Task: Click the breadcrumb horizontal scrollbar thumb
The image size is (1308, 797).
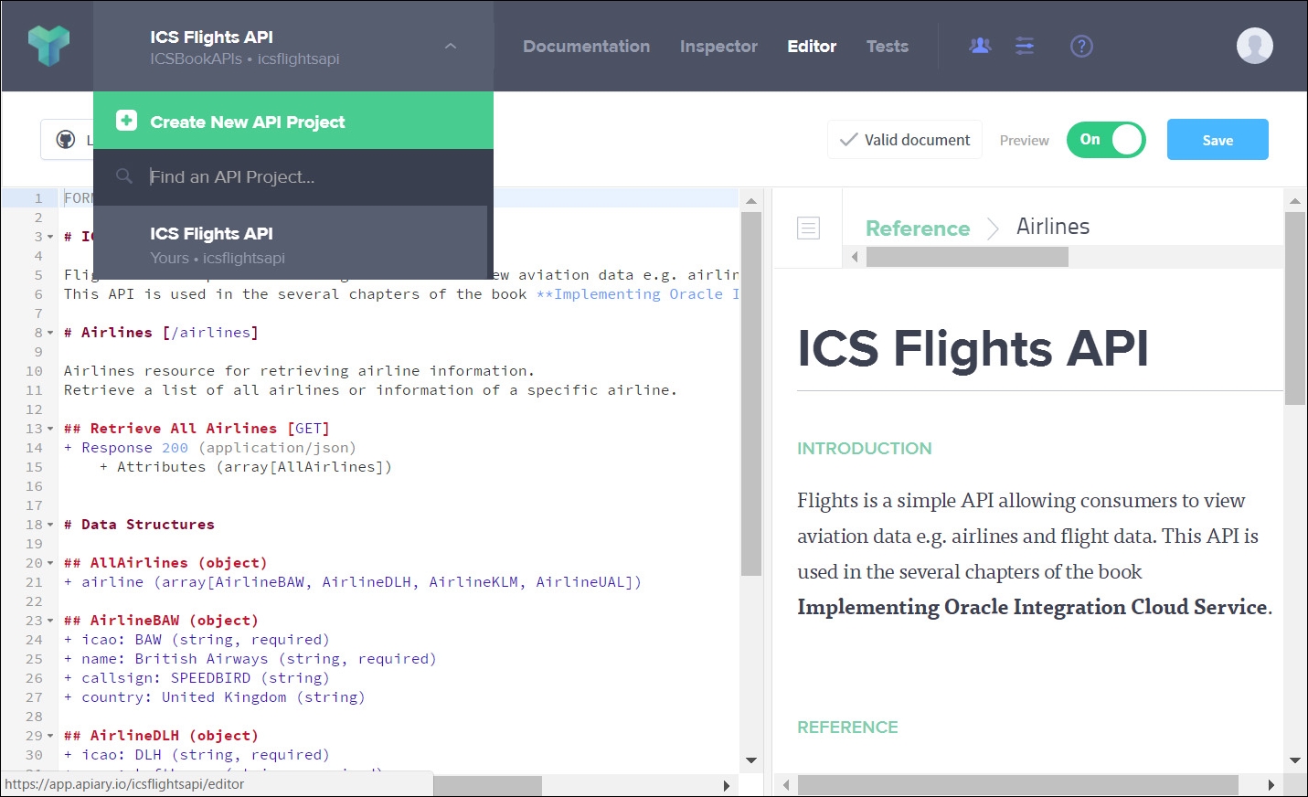Action: point(967,257)
